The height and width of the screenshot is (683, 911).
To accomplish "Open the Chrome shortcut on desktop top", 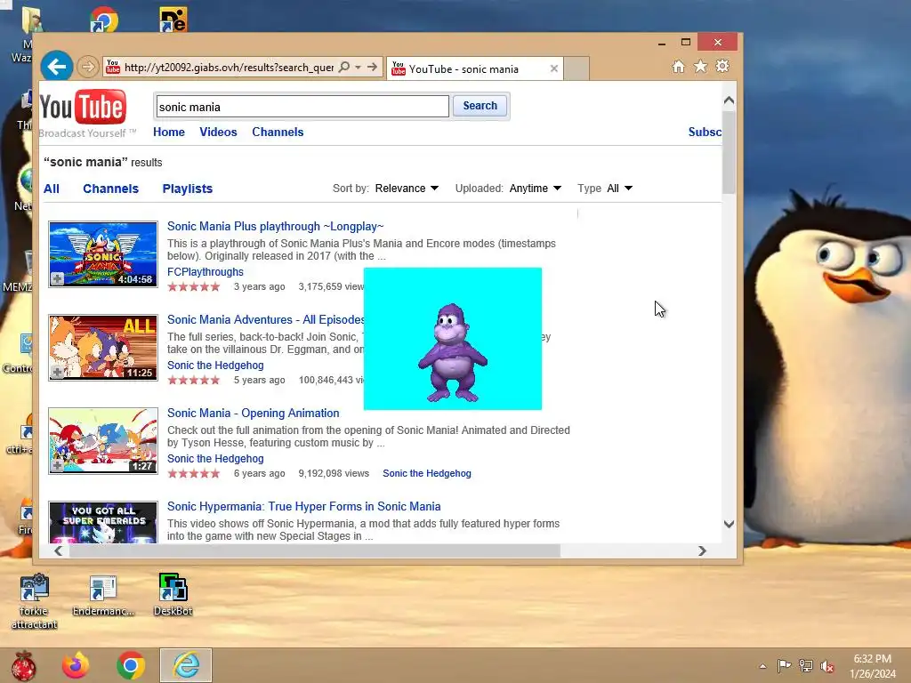I will tap(104, 20).
